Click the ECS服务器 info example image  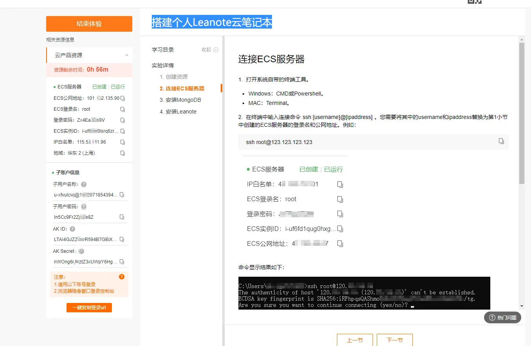[295, 204]
